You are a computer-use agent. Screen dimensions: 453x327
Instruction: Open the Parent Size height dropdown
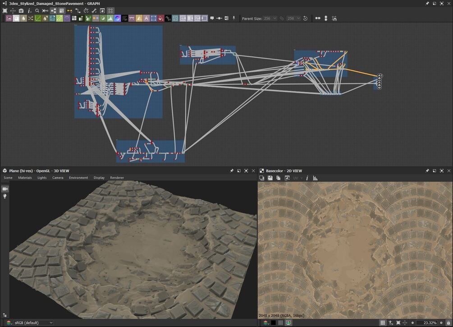coord(293,18)
